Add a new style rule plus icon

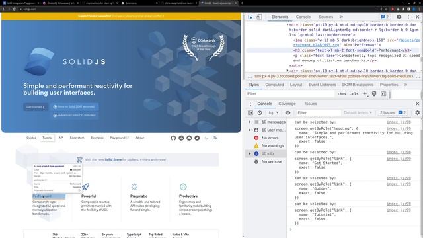[365, 94]
